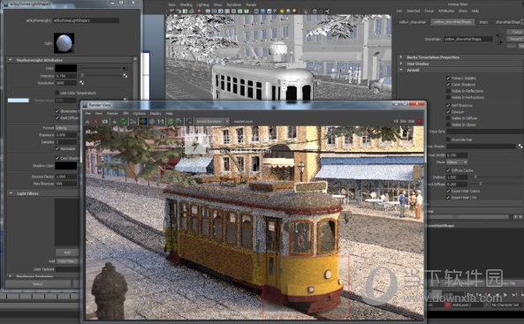
Task: Click the Select button at skydome panel bottom
Action: [38, 284]
